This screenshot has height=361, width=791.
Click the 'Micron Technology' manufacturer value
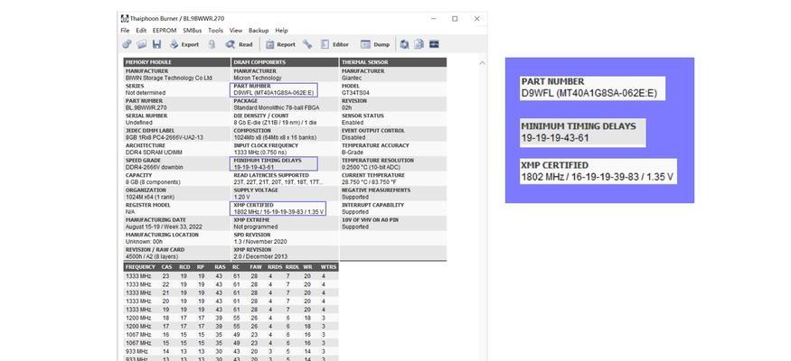pos(258,78)
